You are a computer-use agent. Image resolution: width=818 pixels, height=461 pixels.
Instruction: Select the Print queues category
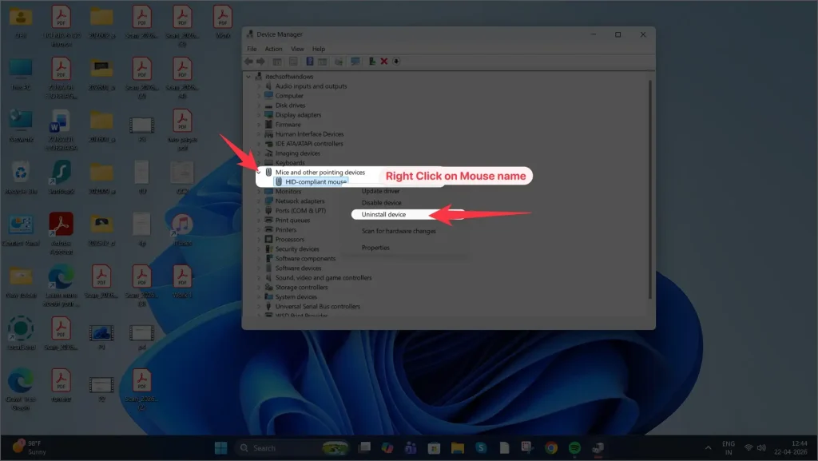pyautogui.click(x=292, y=220)
